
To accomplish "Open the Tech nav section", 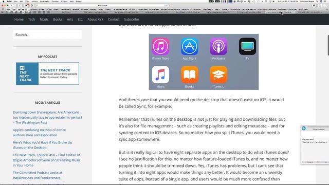I will click(32, 20).
